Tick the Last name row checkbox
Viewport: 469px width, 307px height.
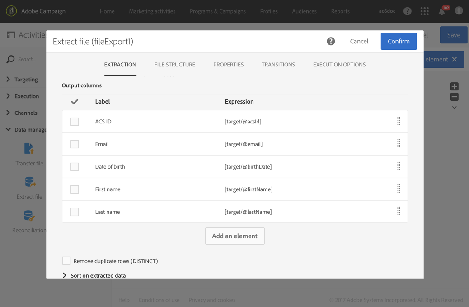(75, 212)
